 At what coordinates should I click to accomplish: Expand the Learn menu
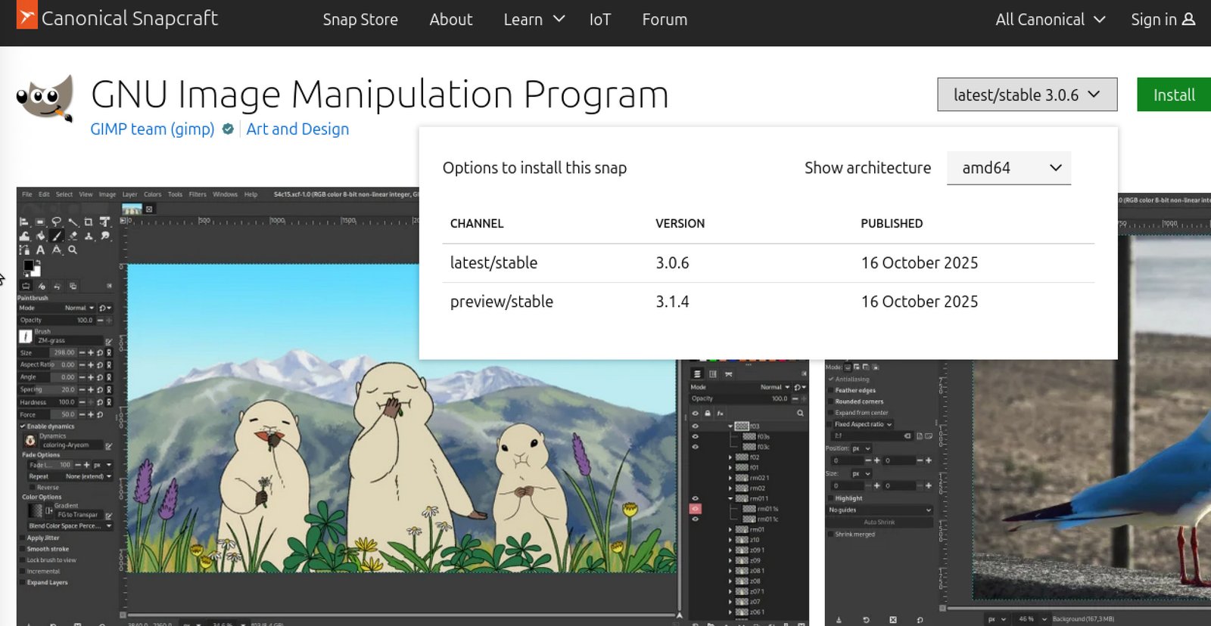pyautogui.click(x=534, y=20)
